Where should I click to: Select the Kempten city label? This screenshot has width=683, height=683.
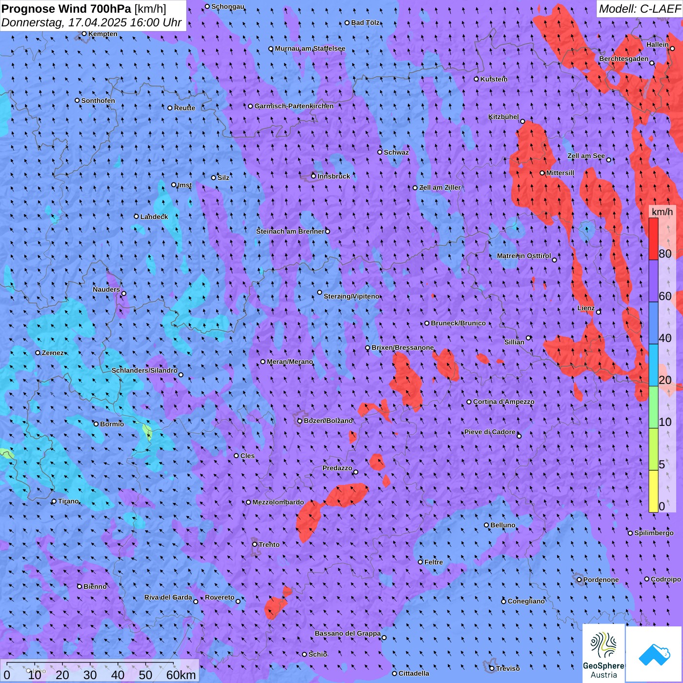pyautogui.click(x=102, y=34)
